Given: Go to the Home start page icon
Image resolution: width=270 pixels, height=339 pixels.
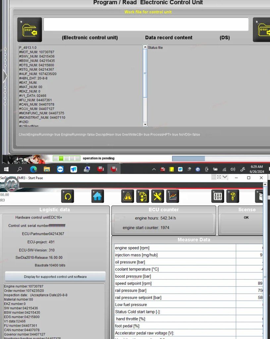Looking at the screenshot, I should (x=98, y=196).
